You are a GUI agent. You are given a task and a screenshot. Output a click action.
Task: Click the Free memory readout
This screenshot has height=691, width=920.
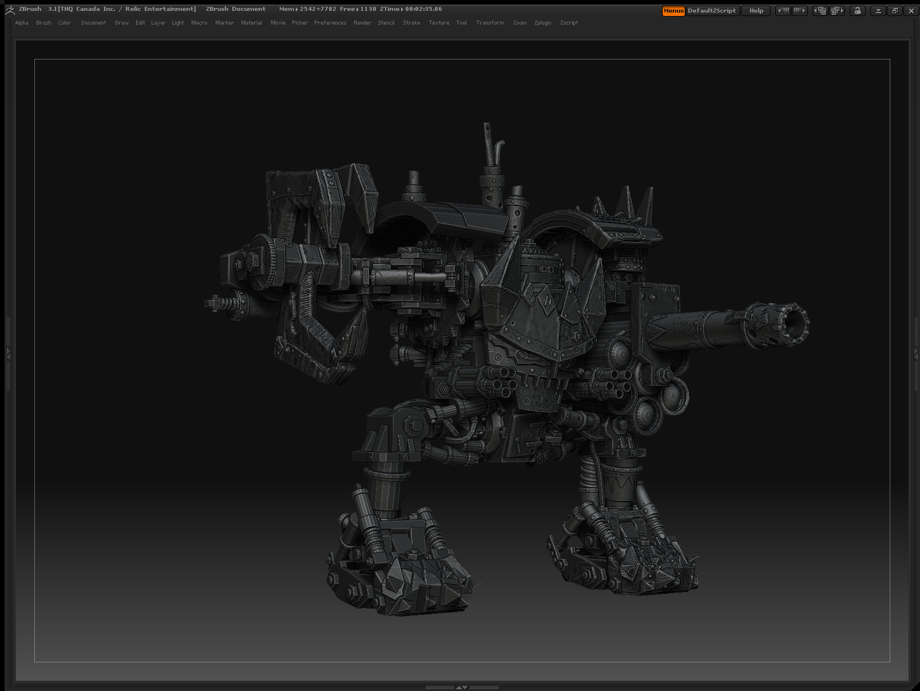[358, 9]
